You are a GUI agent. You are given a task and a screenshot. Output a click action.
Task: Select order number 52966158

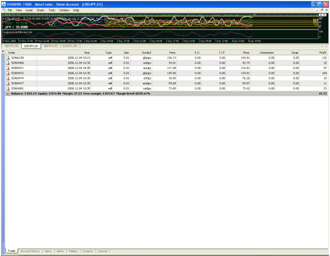[x=17, y=58]
